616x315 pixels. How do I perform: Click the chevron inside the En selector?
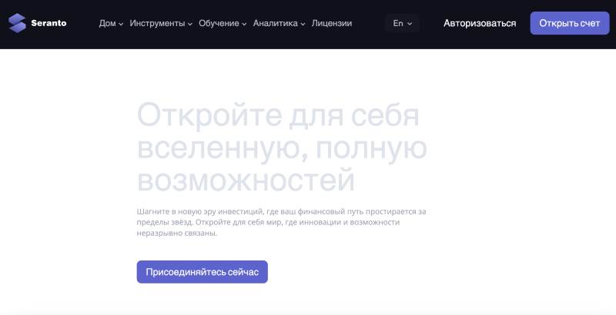pyautogui.click(x=410, y=24)
